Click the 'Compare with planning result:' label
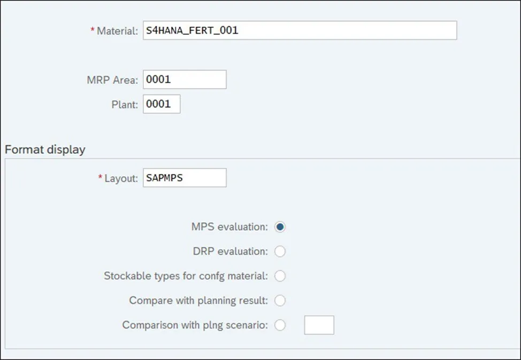The width and height of the screenshot is (521, 360). (198, 301)
